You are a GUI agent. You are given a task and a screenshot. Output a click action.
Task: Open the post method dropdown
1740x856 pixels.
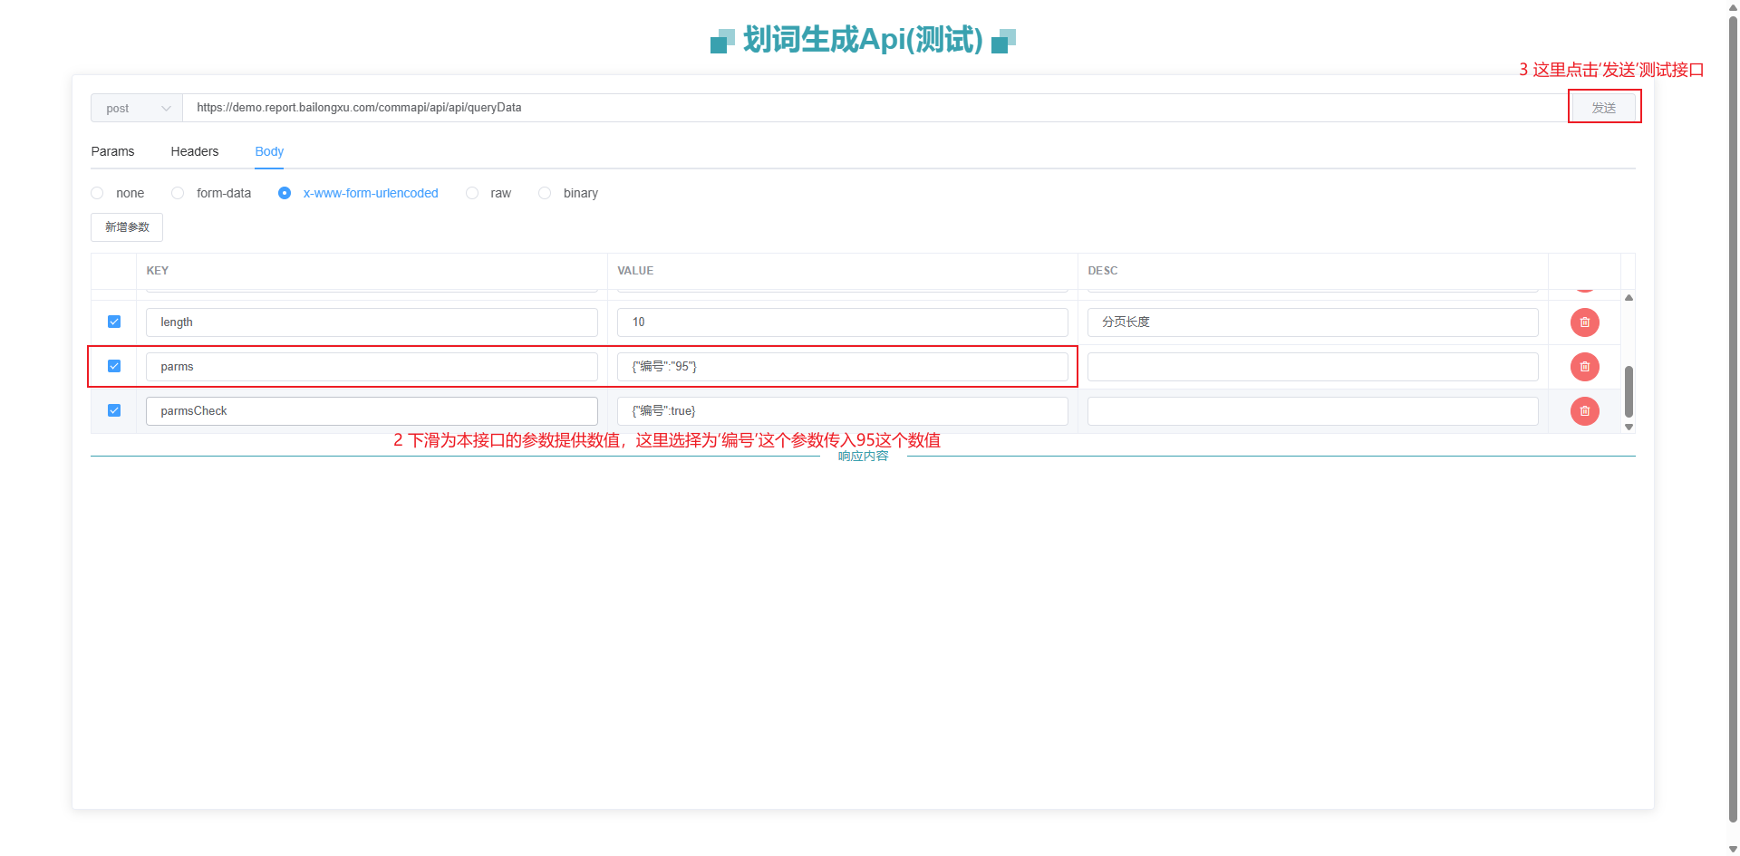[137, 108]
